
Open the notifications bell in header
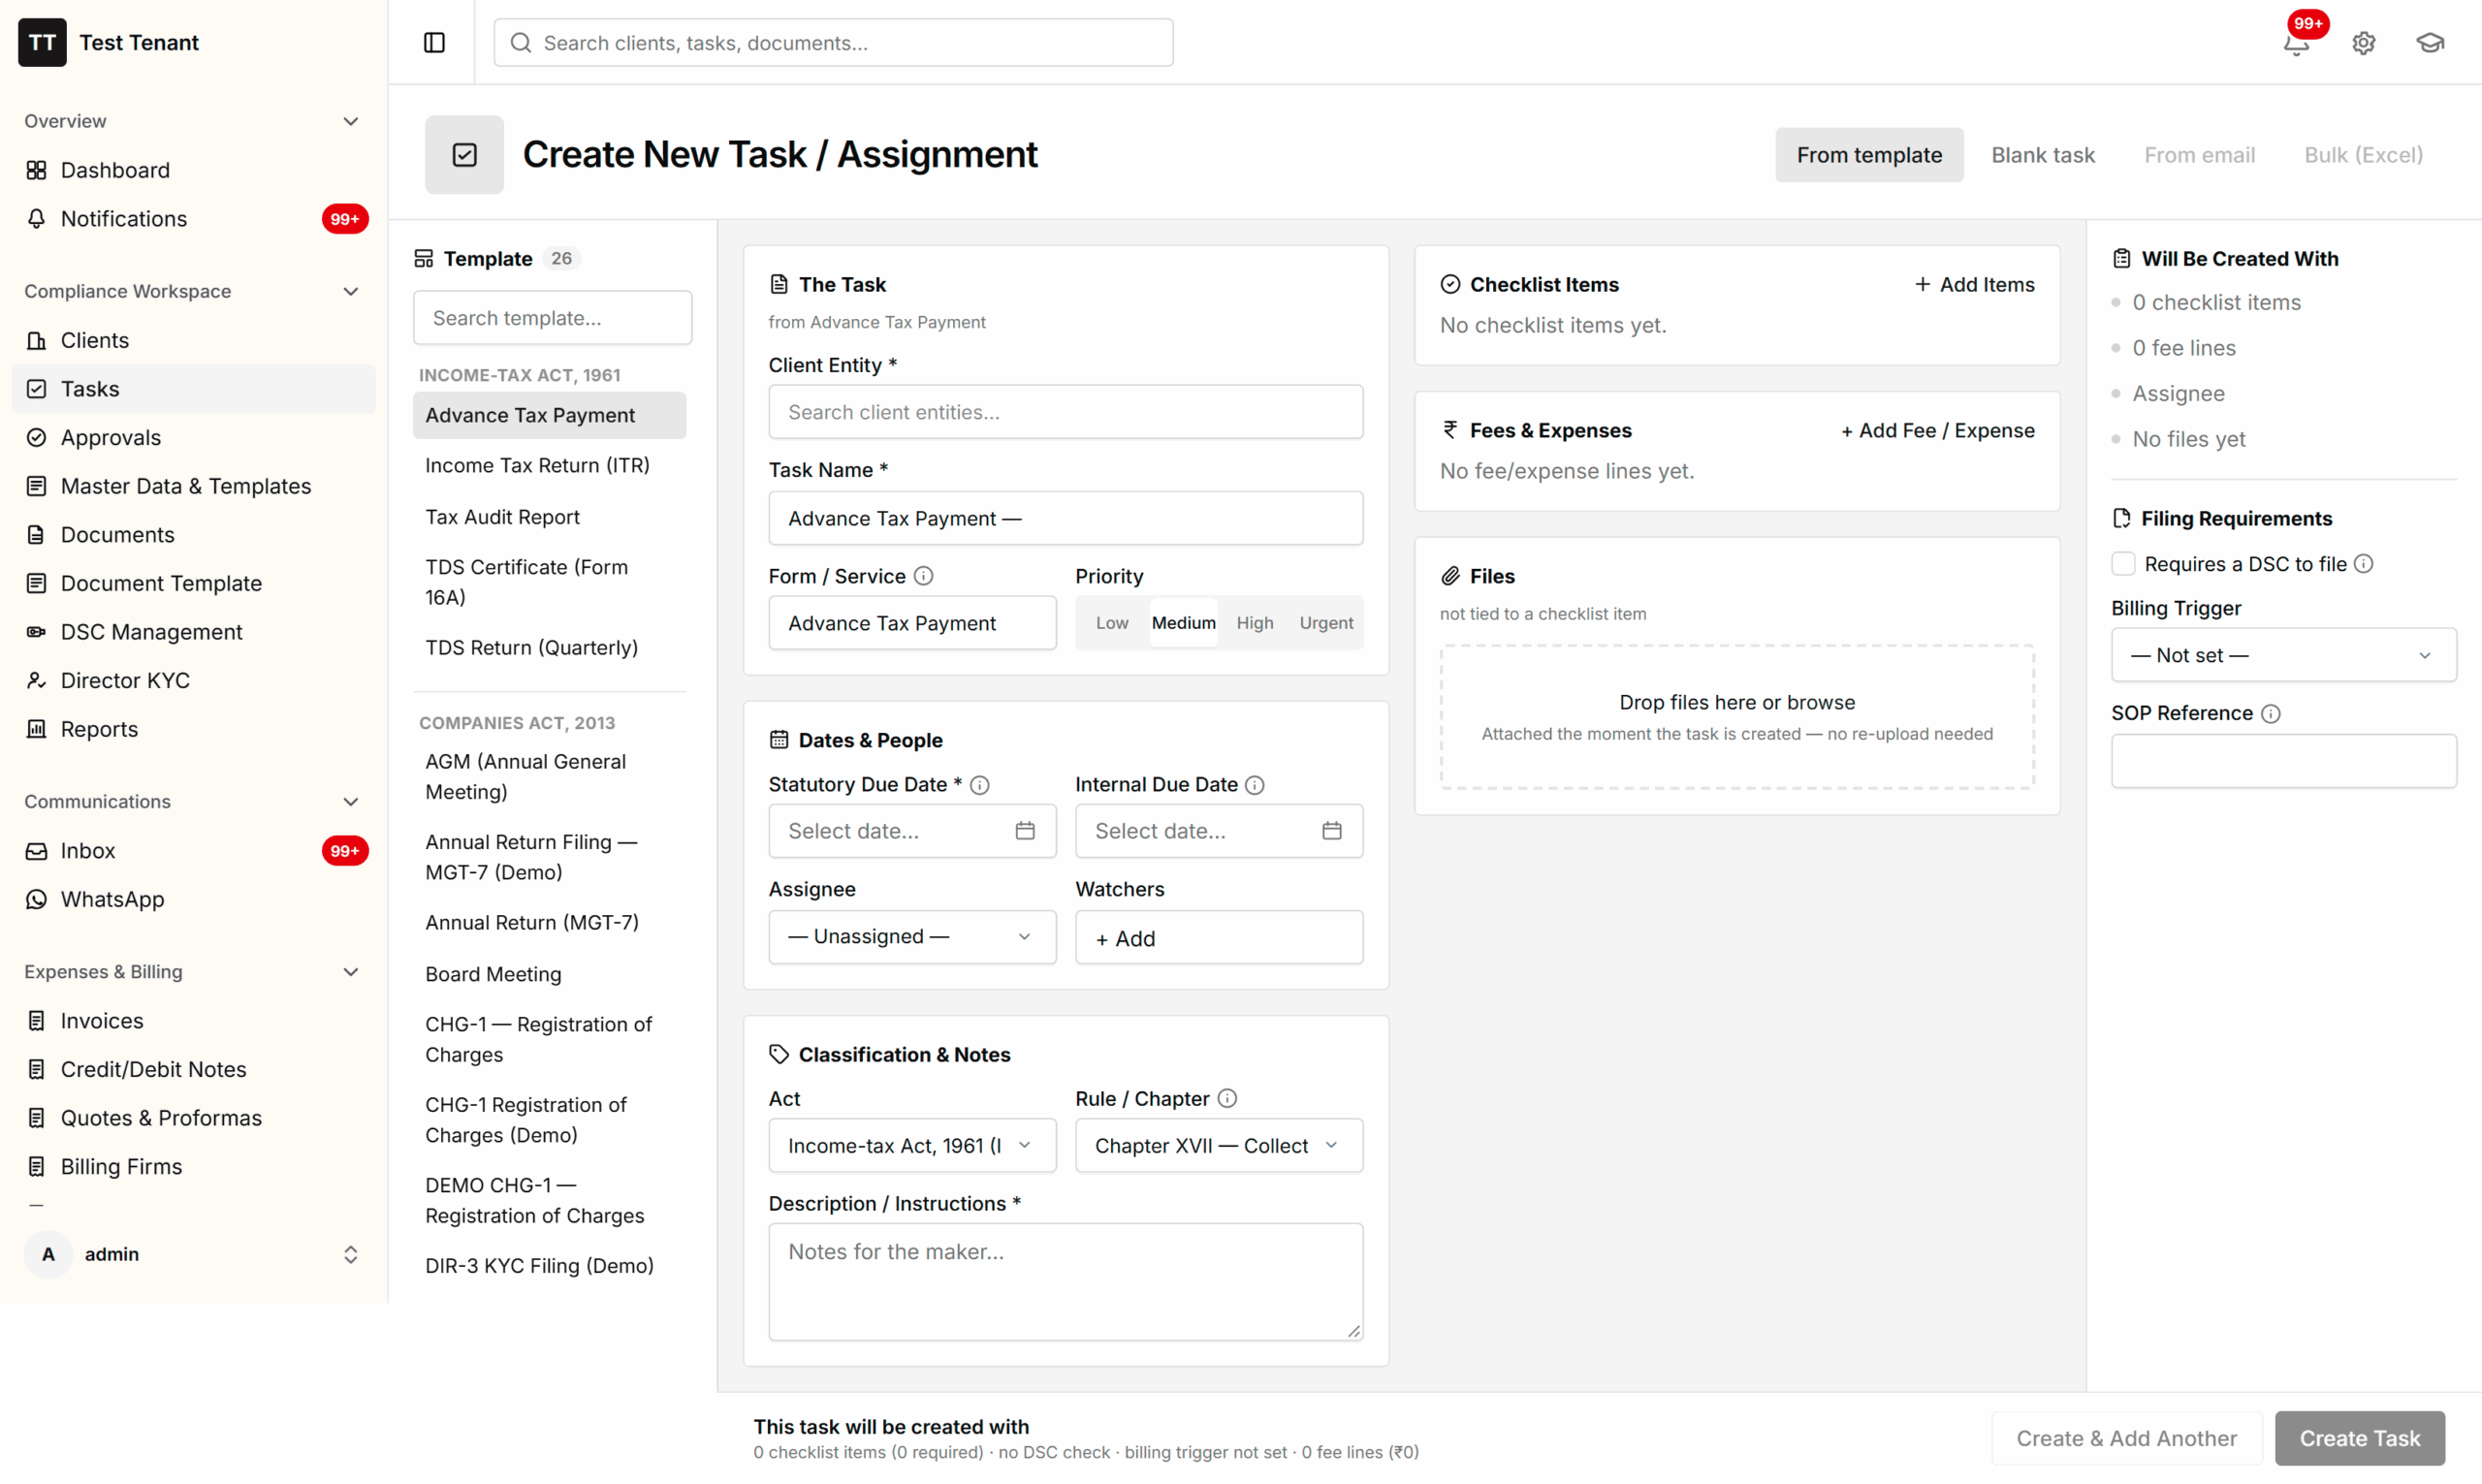tap(2296, 43)
